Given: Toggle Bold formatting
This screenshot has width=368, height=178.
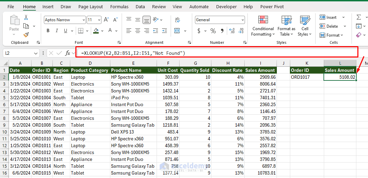Looking at the screenshot, I should [x=48, y=30].
